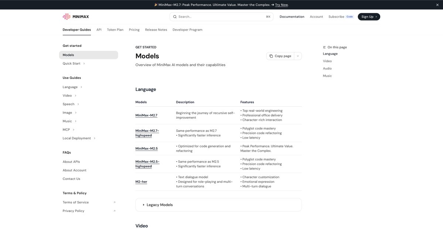
Task: Go to the Pricing tab
Action: click(134, 30)
